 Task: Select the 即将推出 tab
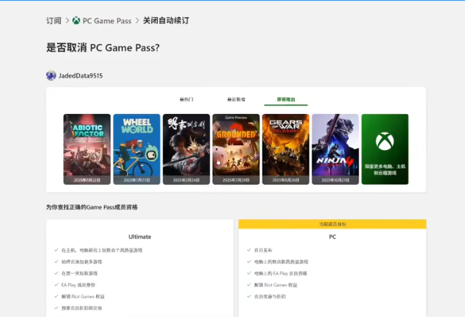pyautogui.click(x=286, y=99)
